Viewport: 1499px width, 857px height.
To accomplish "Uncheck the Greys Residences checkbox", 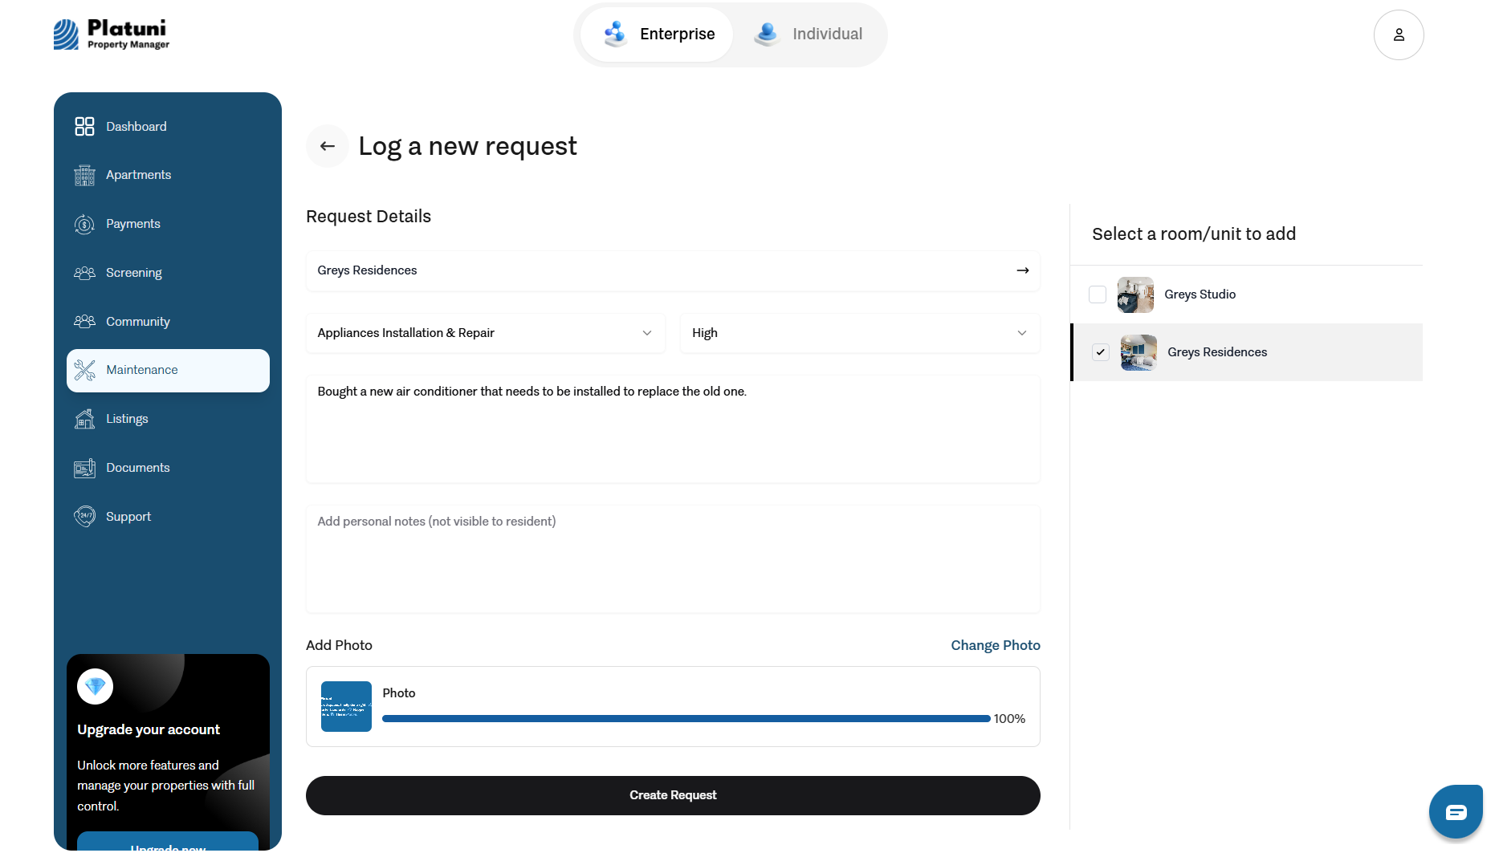I will pyautogui.click(x=1101, y=352).
